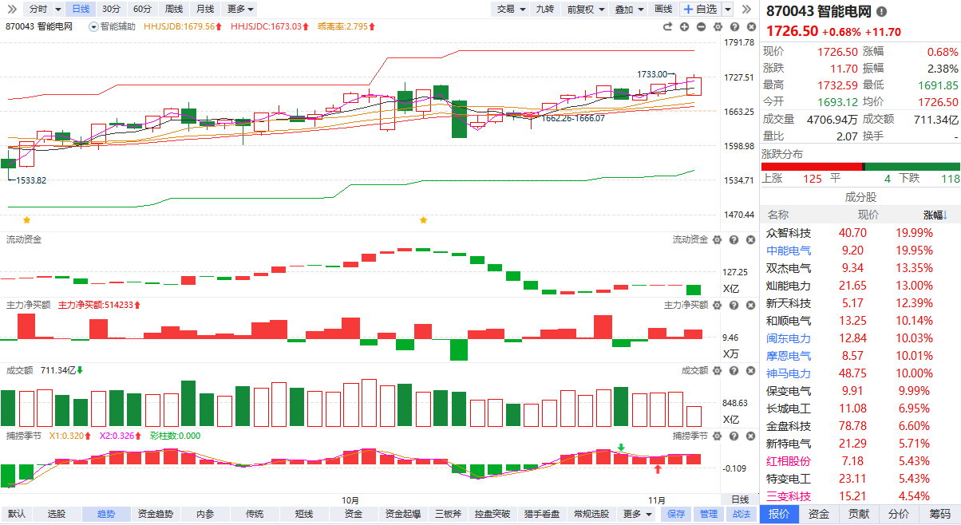Switch to the 贡献 tab in right panel
The height and width of the screenshot is (525, 961).
[x=859, y=514]
